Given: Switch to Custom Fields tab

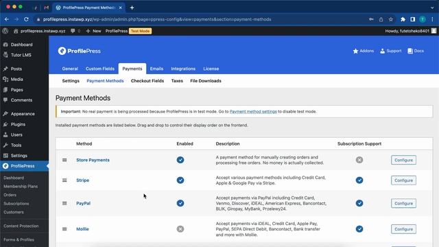Looking at the screenshot, I should (100, 69).
